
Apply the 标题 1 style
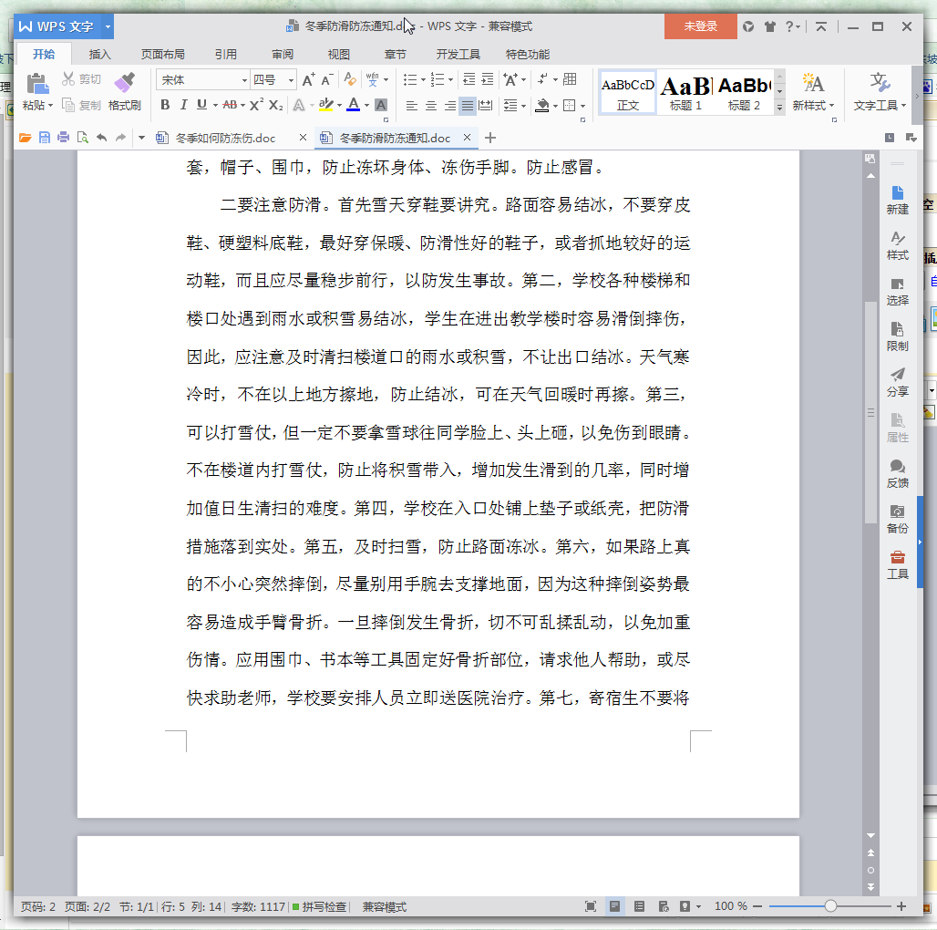[685, 92]
